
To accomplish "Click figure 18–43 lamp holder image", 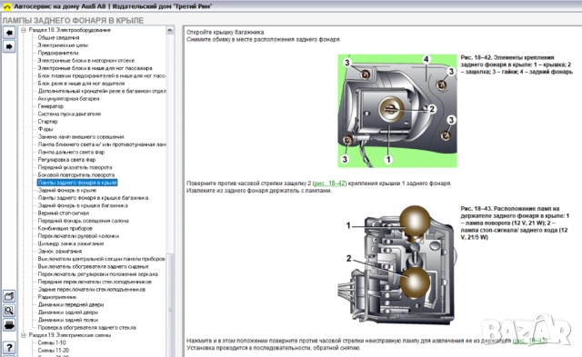I will coord(396,264).
